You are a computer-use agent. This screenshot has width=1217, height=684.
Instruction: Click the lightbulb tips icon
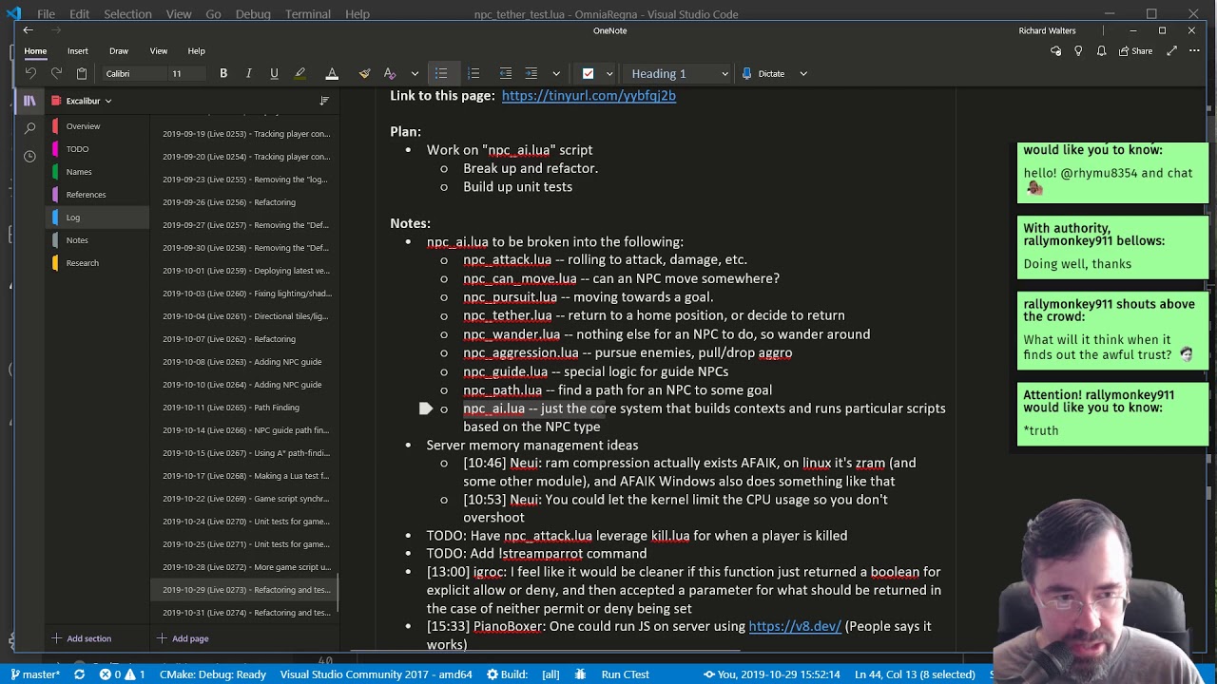(1078, 50)
